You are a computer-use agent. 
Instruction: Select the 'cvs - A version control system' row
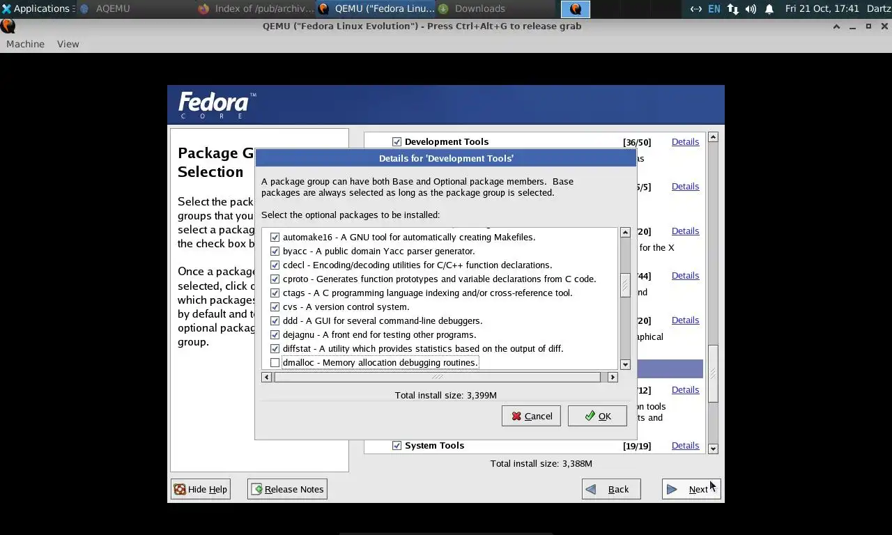346,307
